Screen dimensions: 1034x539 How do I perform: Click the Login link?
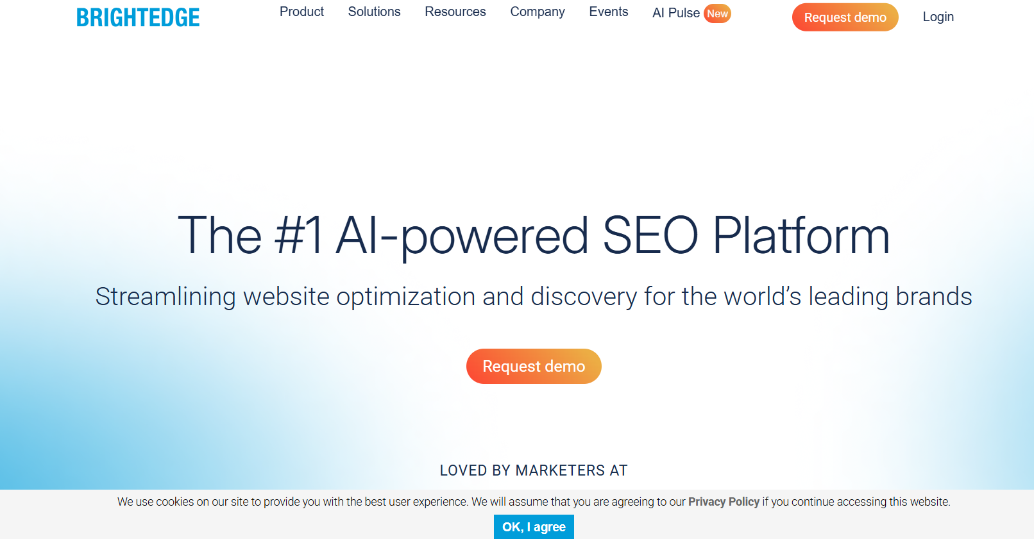tap(938, 17)
